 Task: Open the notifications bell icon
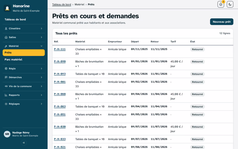(221, 4)
